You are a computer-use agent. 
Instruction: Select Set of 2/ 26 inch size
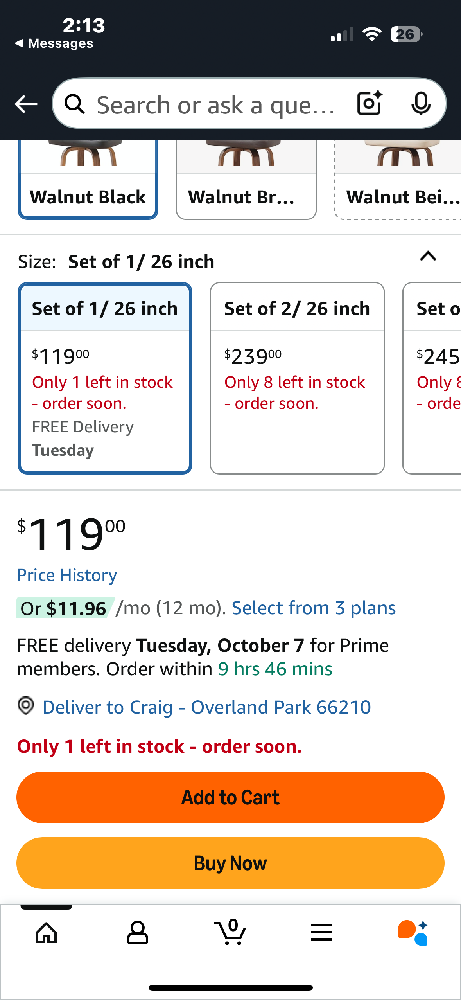(x=297, y=378)
